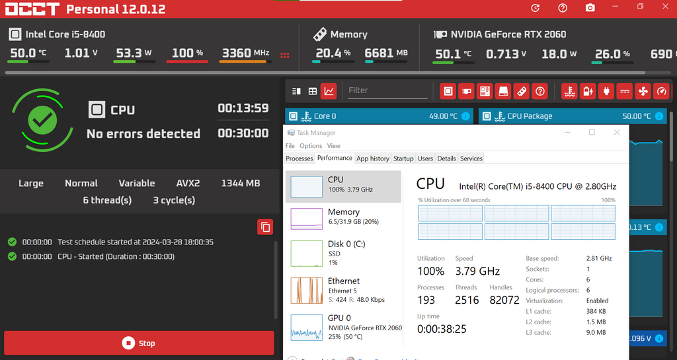Select Disk 0 (C:) in the performance list
Viewport: 677px width, 360px height.
point(343,254)
